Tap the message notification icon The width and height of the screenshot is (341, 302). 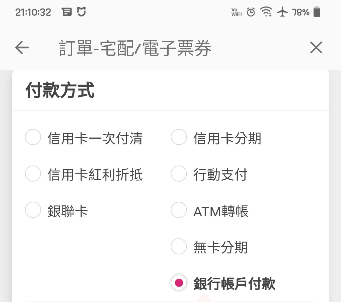[67, 12]
